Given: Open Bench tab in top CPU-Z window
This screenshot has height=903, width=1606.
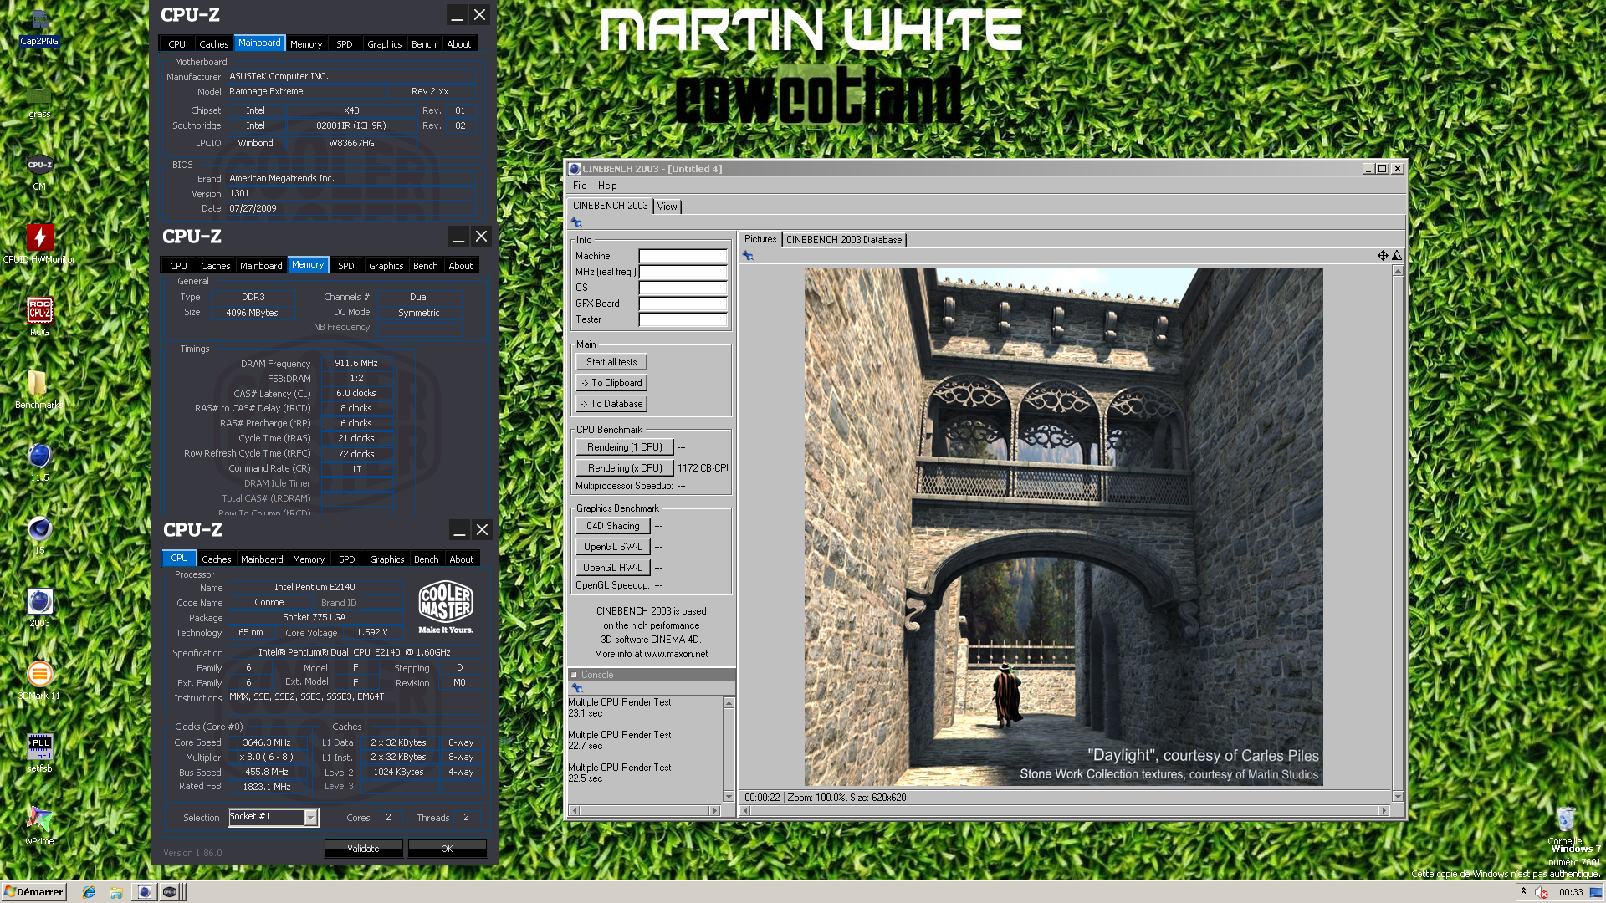Looking at the screenshot, I should [424, 44].
